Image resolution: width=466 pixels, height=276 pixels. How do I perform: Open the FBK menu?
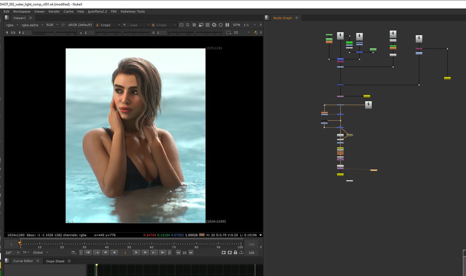click(114, 12)
